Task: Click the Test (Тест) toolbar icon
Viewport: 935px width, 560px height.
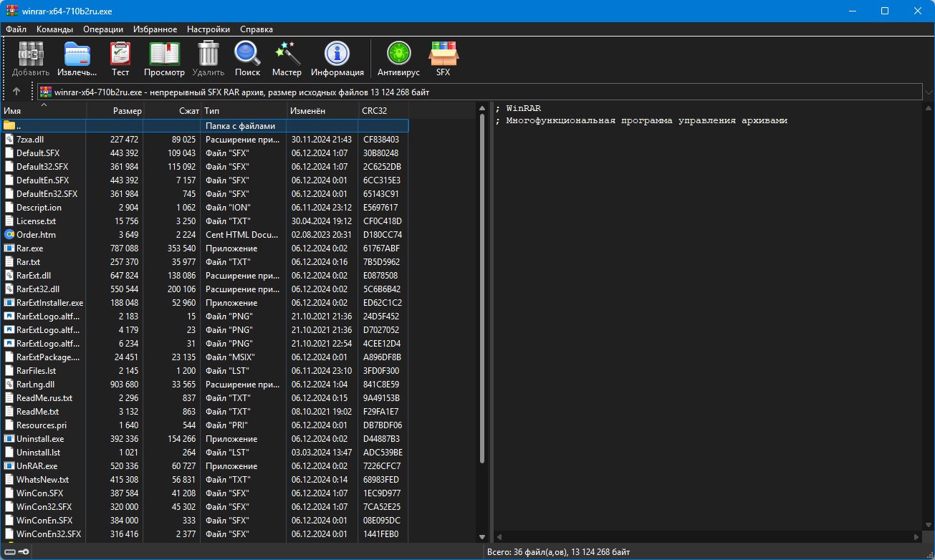Action: [x=120, y=58]
